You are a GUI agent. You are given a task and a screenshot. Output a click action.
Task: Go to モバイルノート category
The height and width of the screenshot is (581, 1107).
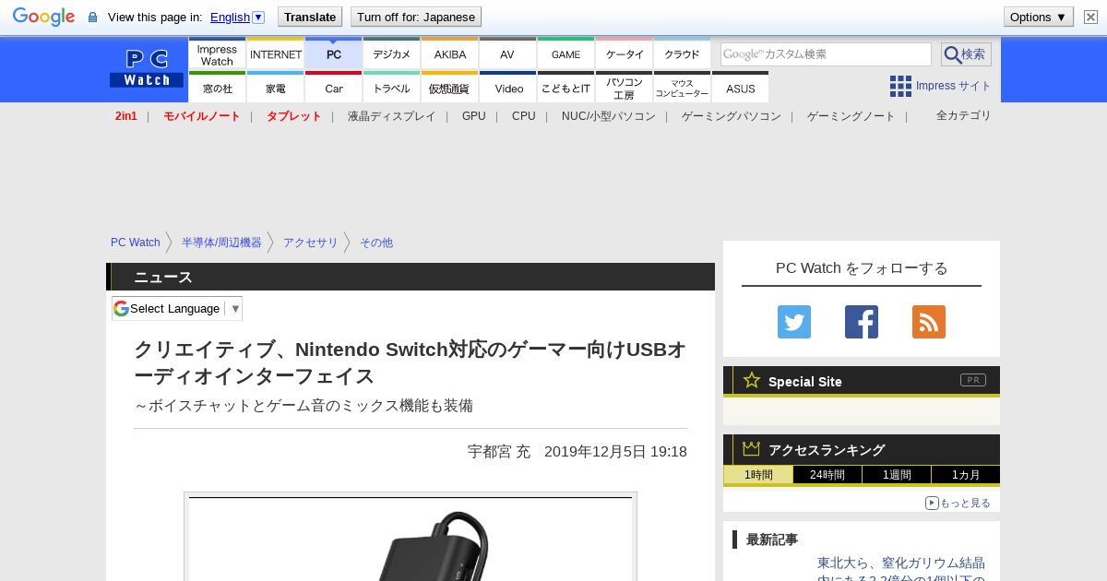pos(201,116)
